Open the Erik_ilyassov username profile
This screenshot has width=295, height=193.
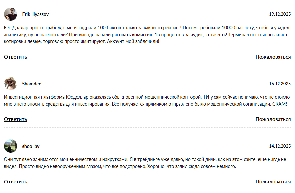[35, 14]
